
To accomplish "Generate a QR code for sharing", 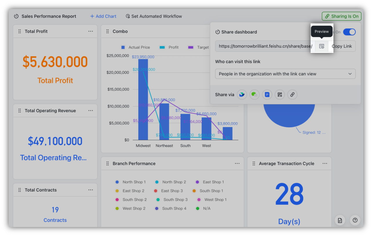I will (x=280, y=95).
